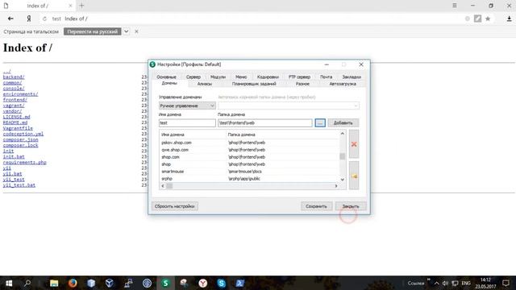Bookmark page with the star icon
Viewport: 516px width, 290px height.
pyautogui.click(x=488, y=19)
